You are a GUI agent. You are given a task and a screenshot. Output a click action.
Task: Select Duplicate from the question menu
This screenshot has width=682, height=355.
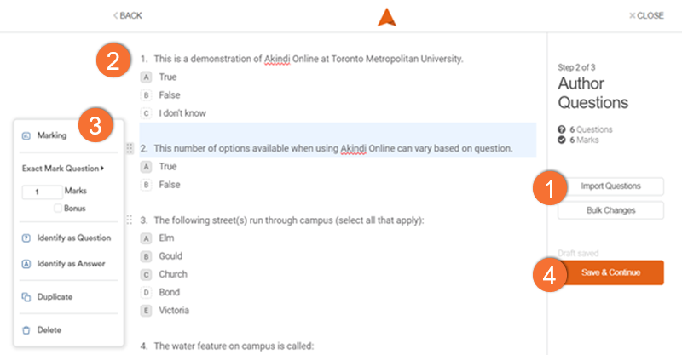click(x=54, y=297)
